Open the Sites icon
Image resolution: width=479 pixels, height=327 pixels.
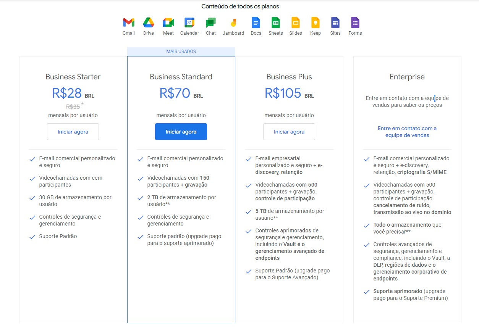(x=335, y=22)
